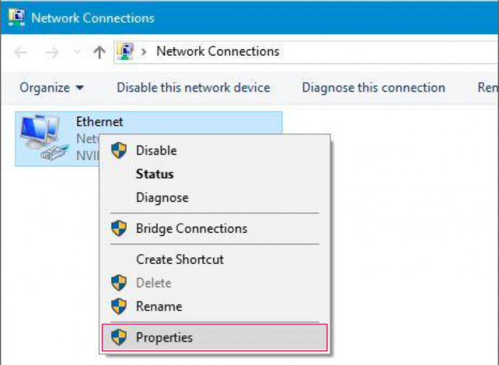Click the Network Connections address path text
Image resolution: width=499 pixels, height=365 pixels.
click(x=218, y=51)
